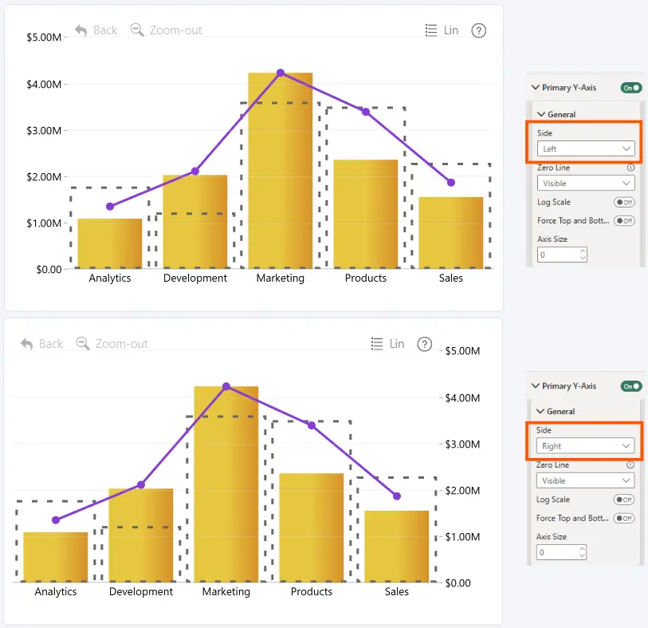Select the Marketing bar in the upper chart

[281, 171]
